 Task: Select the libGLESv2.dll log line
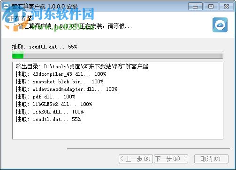54,104
